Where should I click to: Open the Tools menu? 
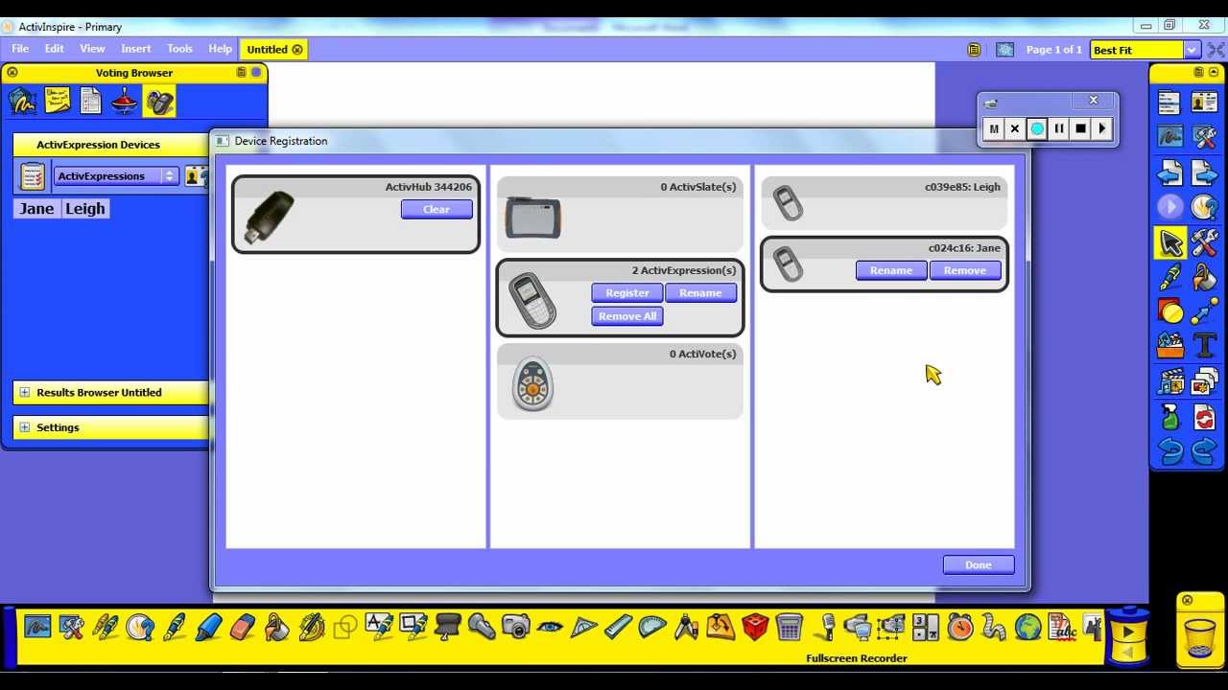(179, 49)
